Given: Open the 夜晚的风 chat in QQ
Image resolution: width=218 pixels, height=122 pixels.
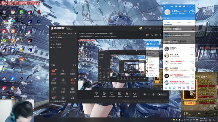Looking at the screenshot, I should pyautogui.click(x=179, y=49).
